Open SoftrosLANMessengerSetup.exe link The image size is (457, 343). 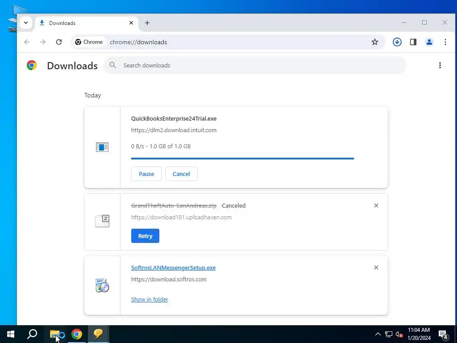[174, 268]
